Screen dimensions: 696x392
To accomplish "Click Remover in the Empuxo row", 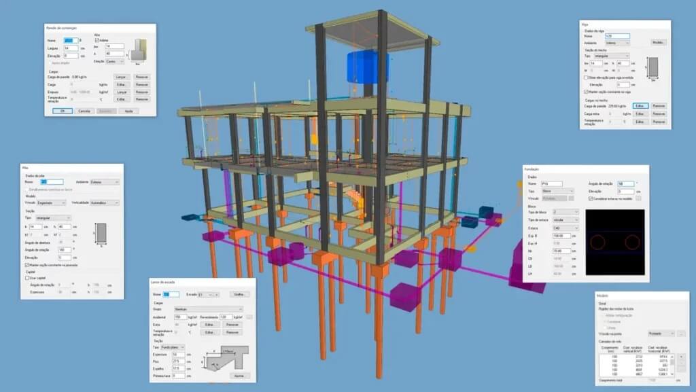I will coord(142,92).
